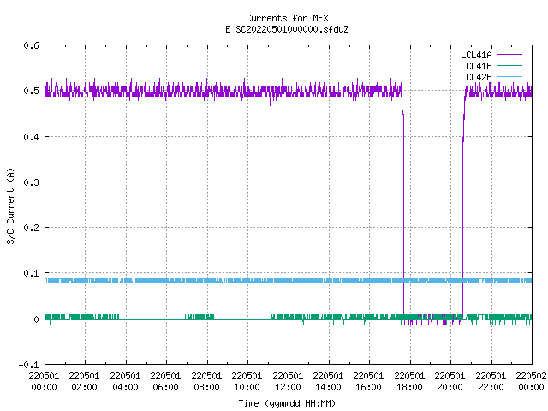Click the y-axis tick value 0.6
Screen dimensions: 548x411
tap(31, 45)
